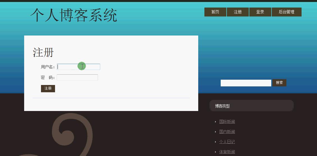Go to 登录 page
Screen dimensions: 317x156
[260, 12]
